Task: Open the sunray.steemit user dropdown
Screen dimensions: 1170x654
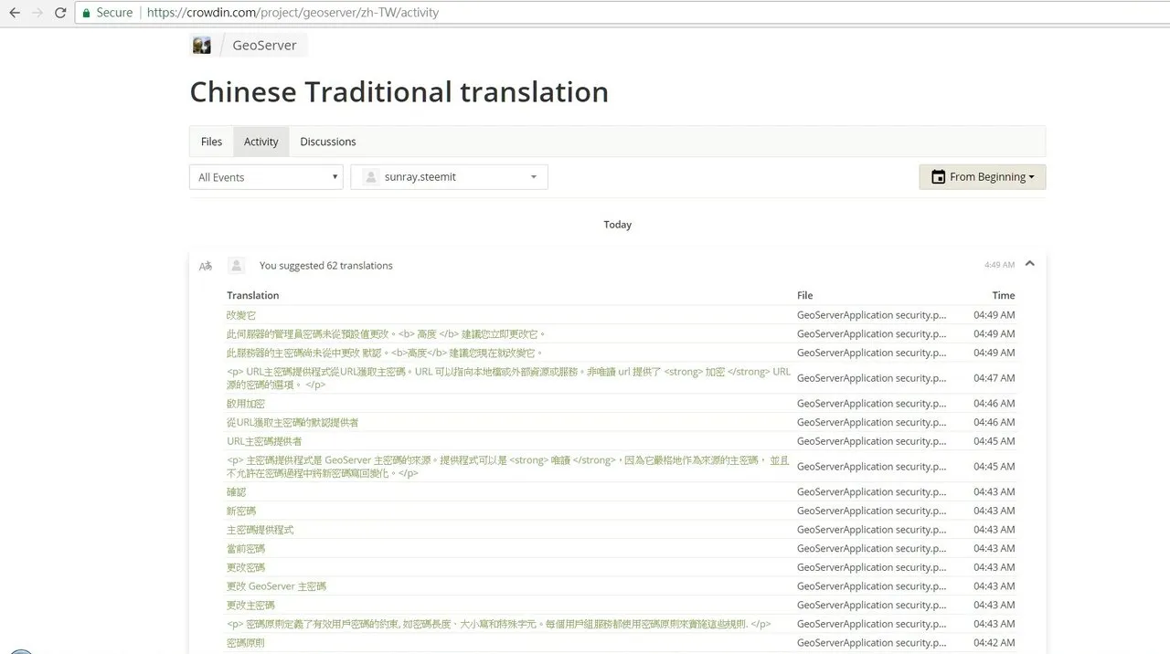Action: click(449, 177)
